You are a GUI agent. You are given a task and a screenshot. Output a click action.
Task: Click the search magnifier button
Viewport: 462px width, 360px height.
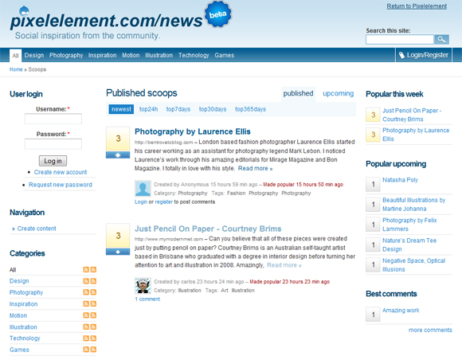(441, 39)
